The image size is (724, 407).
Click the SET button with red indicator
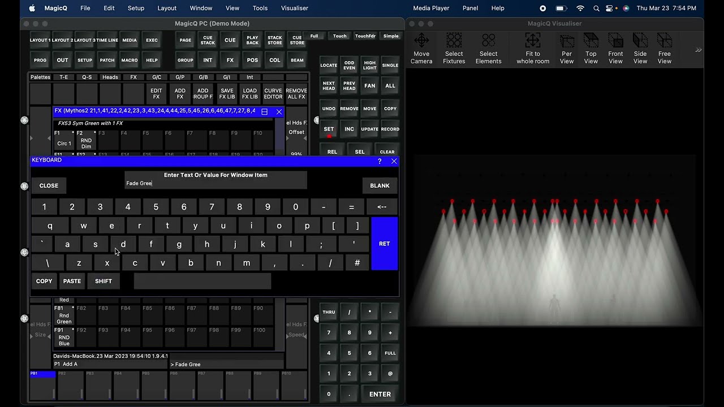coord(329,129)
